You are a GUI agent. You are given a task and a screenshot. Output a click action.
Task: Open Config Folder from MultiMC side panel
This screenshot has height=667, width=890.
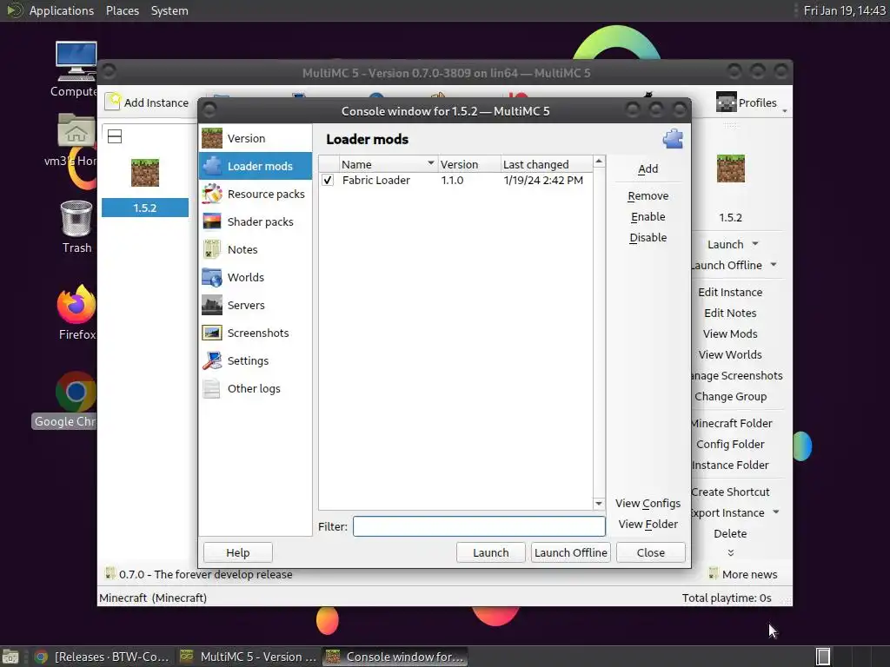click(730, 445)
